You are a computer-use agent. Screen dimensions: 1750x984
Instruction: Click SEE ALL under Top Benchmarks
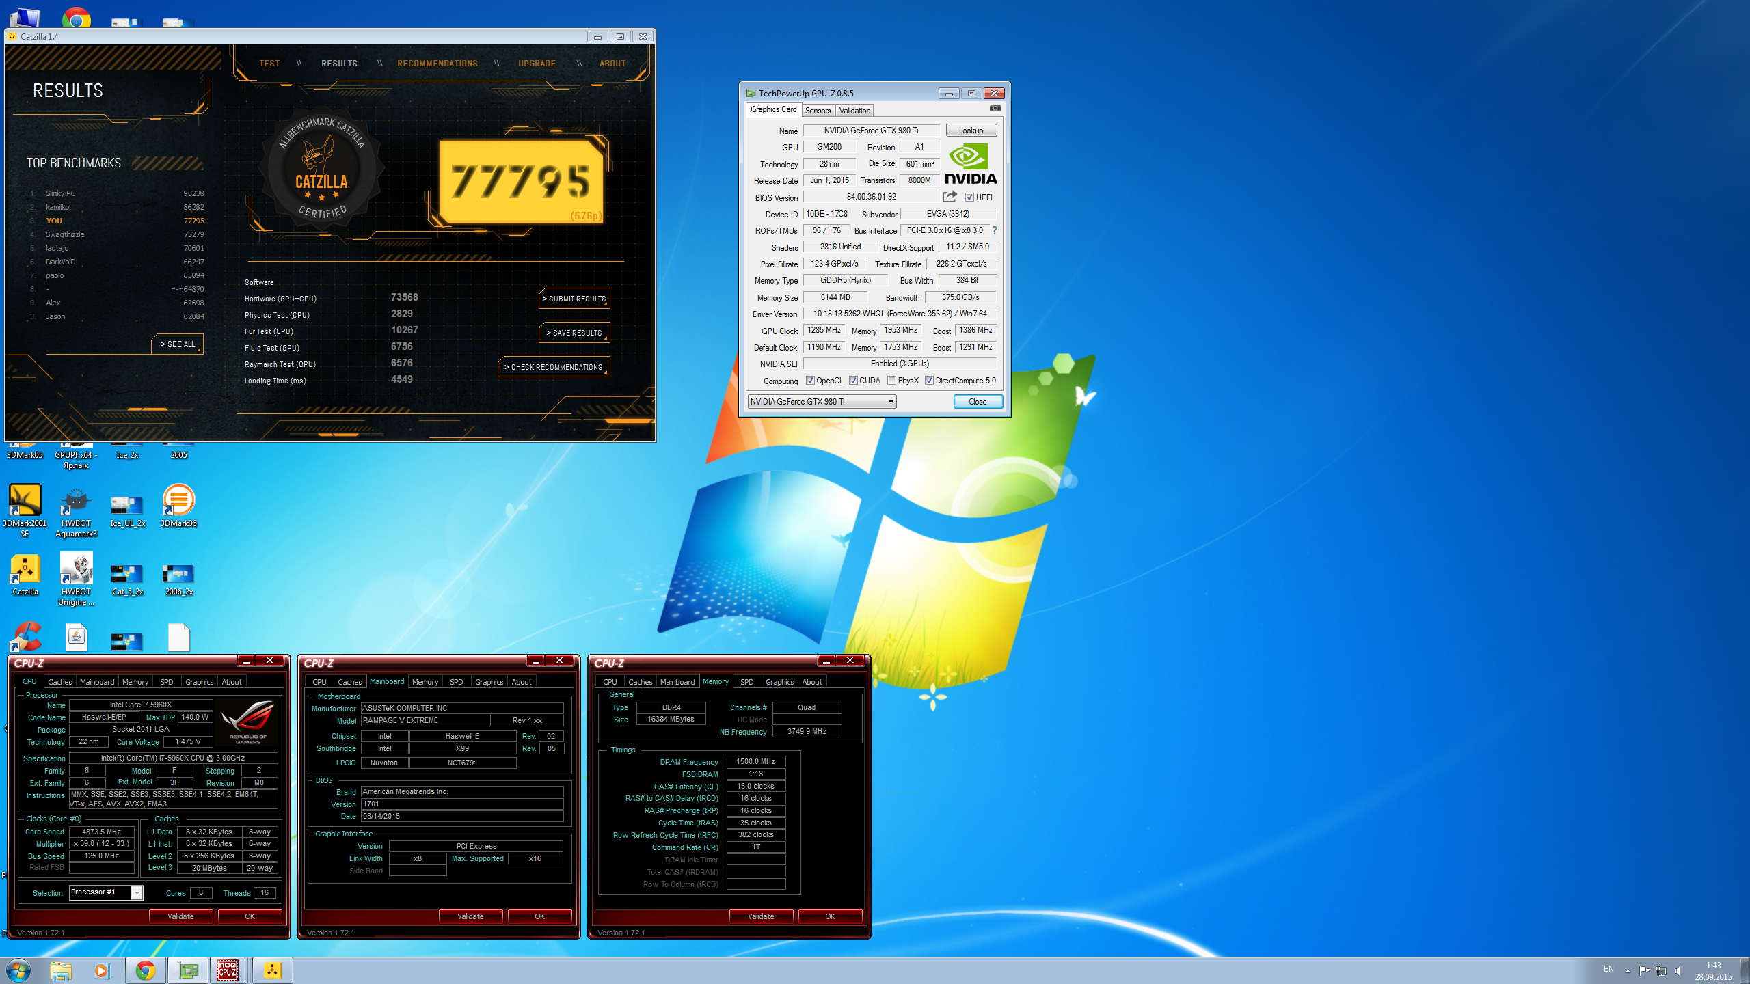pyautogui.click(x=177, y=344)
